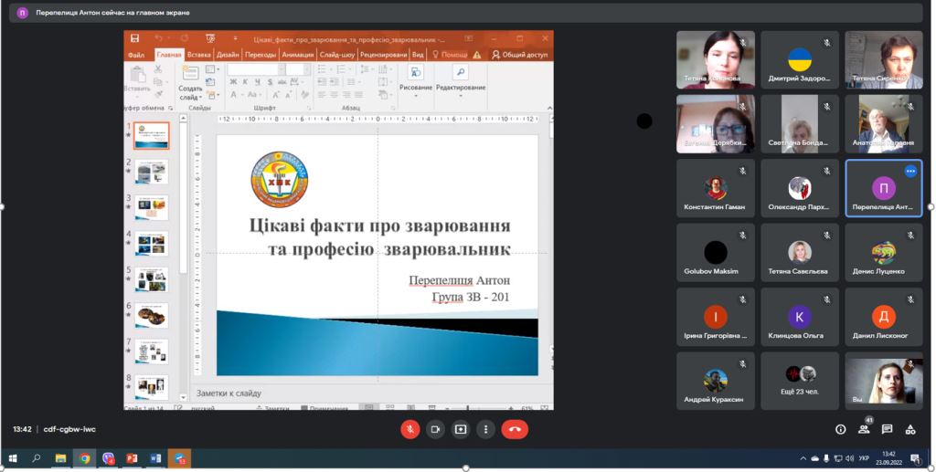Click the Word icon in taskbar

[155, 458]
